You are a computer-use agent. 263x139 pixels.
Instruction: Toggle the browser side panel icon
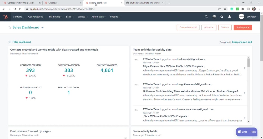tap(248, 9)
